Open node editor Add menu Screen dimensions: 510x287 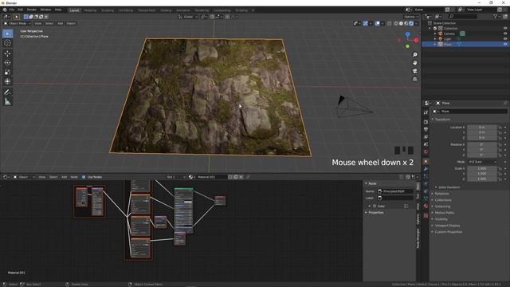click(64, 177)
